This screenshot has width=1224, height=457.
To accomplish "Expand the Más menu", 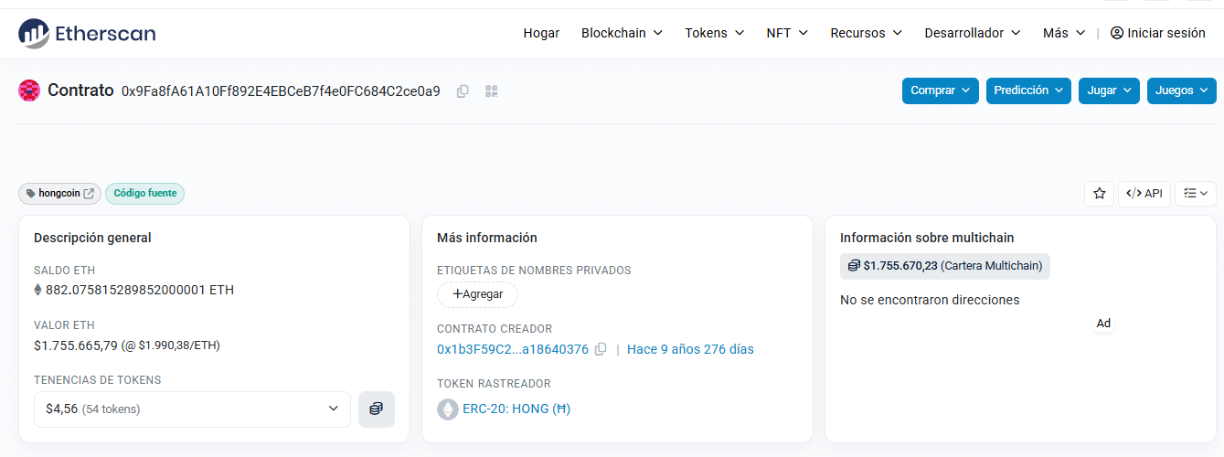I will click(x=1064, y=33).
